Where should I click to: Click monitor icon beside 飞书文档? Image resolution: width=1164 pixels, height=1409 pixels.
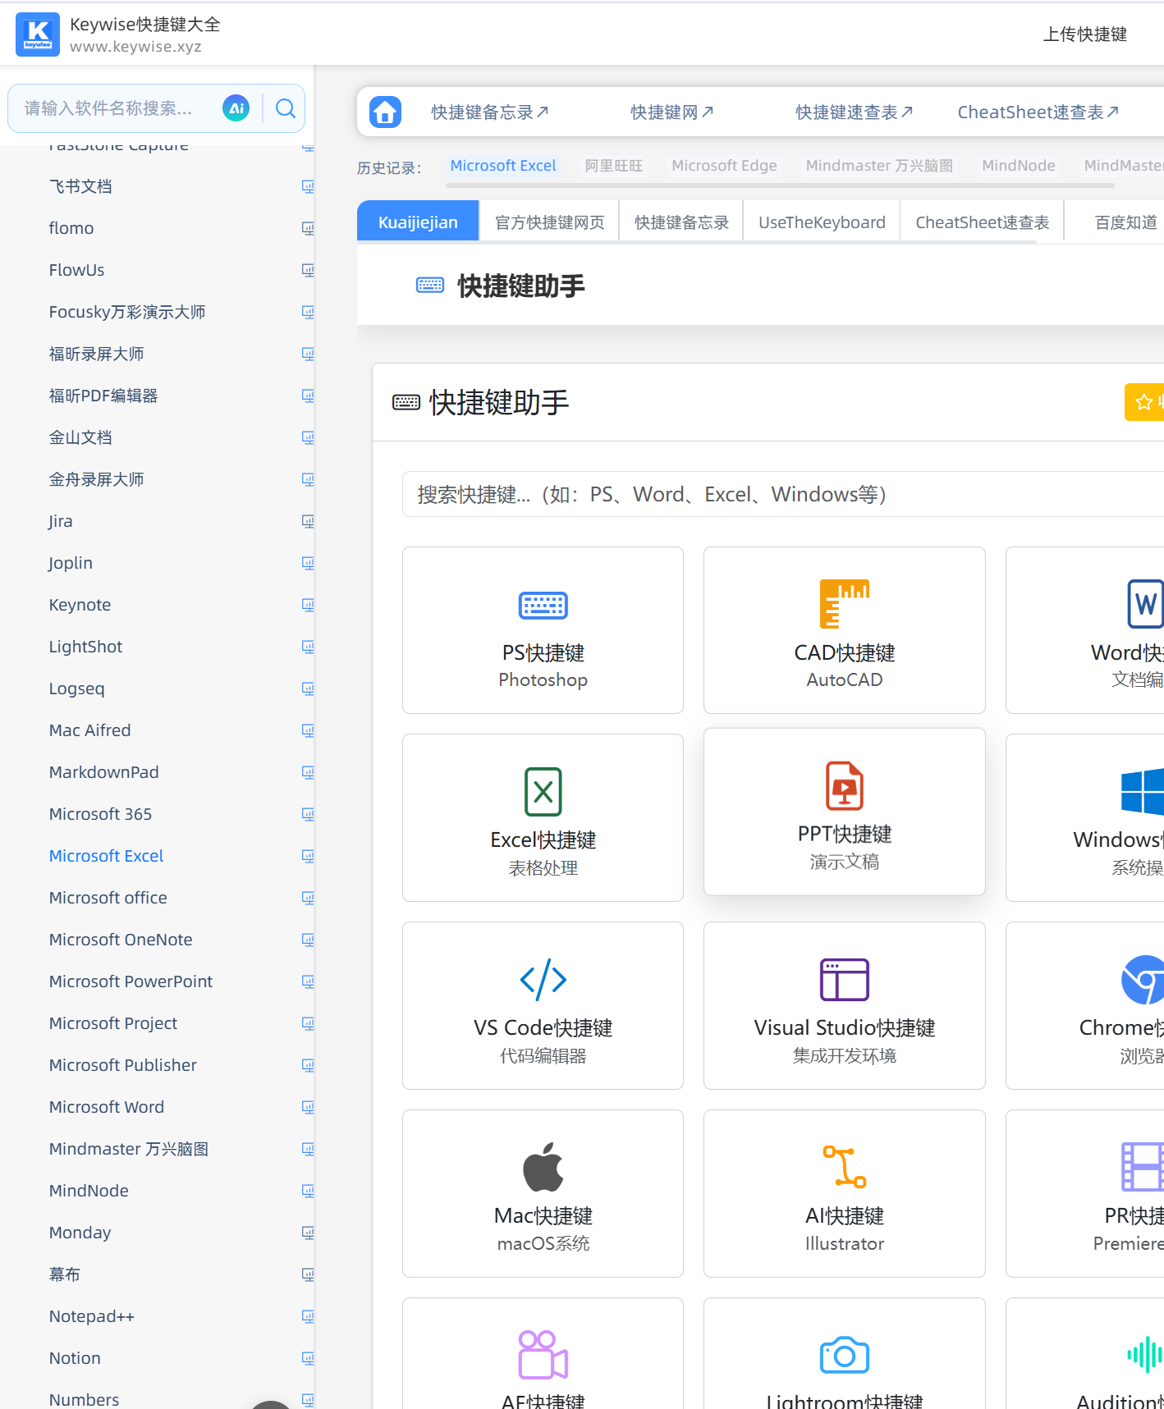(x=308, y=186)
